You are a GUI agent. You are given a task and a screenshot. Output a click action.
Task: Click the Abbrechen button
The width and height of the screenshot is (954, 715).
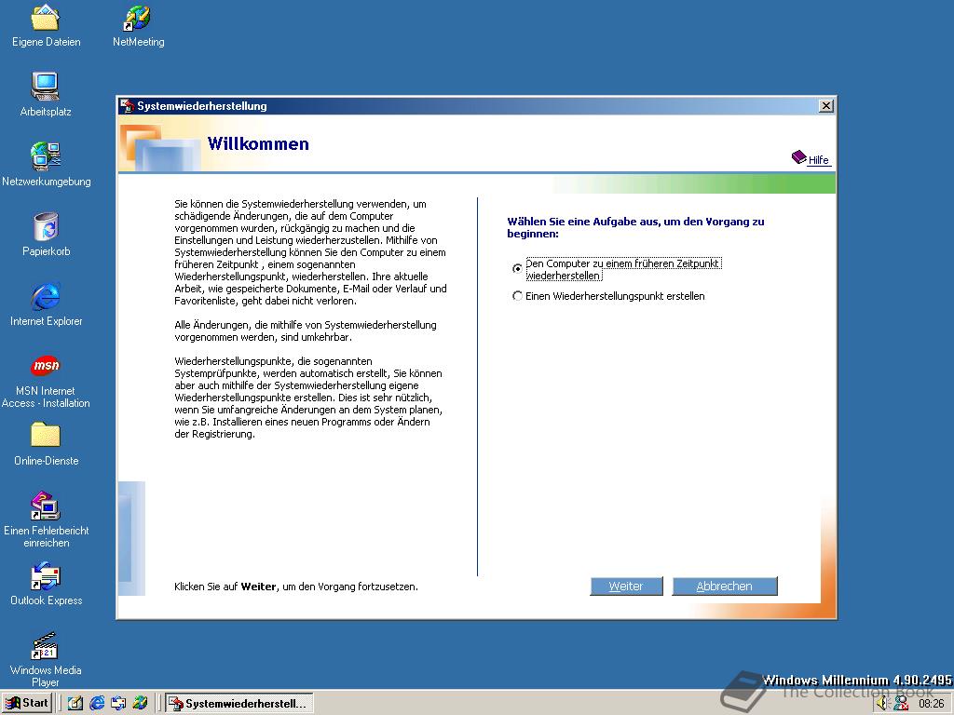[725, 587]
